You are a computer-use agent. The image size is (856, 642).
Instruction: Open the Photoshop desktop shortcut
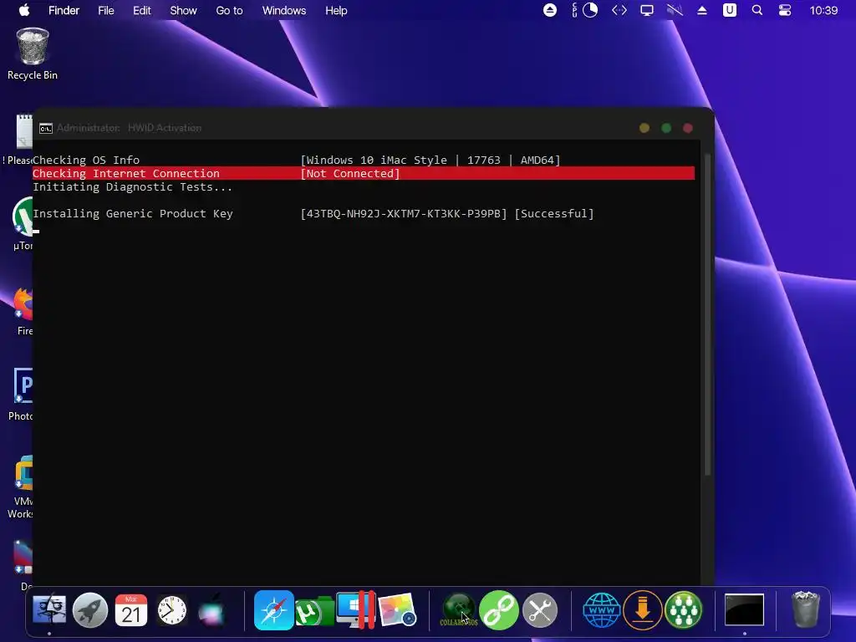click(x=22, y=395)
